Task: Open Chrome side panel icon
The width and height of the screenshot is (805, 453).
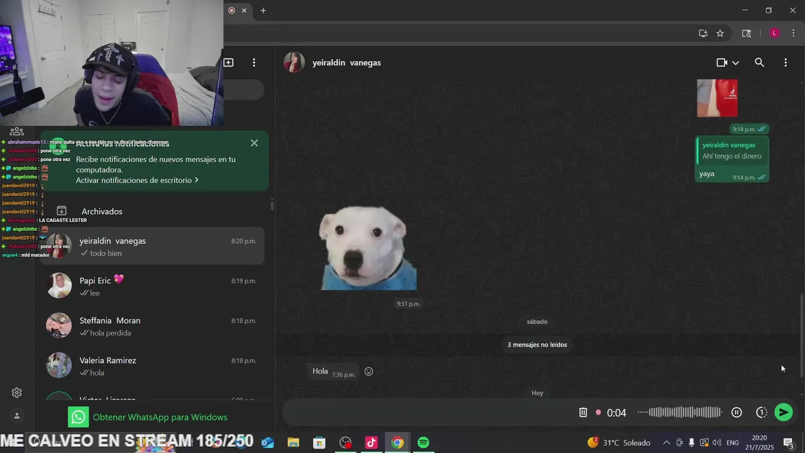Action: coord(747,33)
